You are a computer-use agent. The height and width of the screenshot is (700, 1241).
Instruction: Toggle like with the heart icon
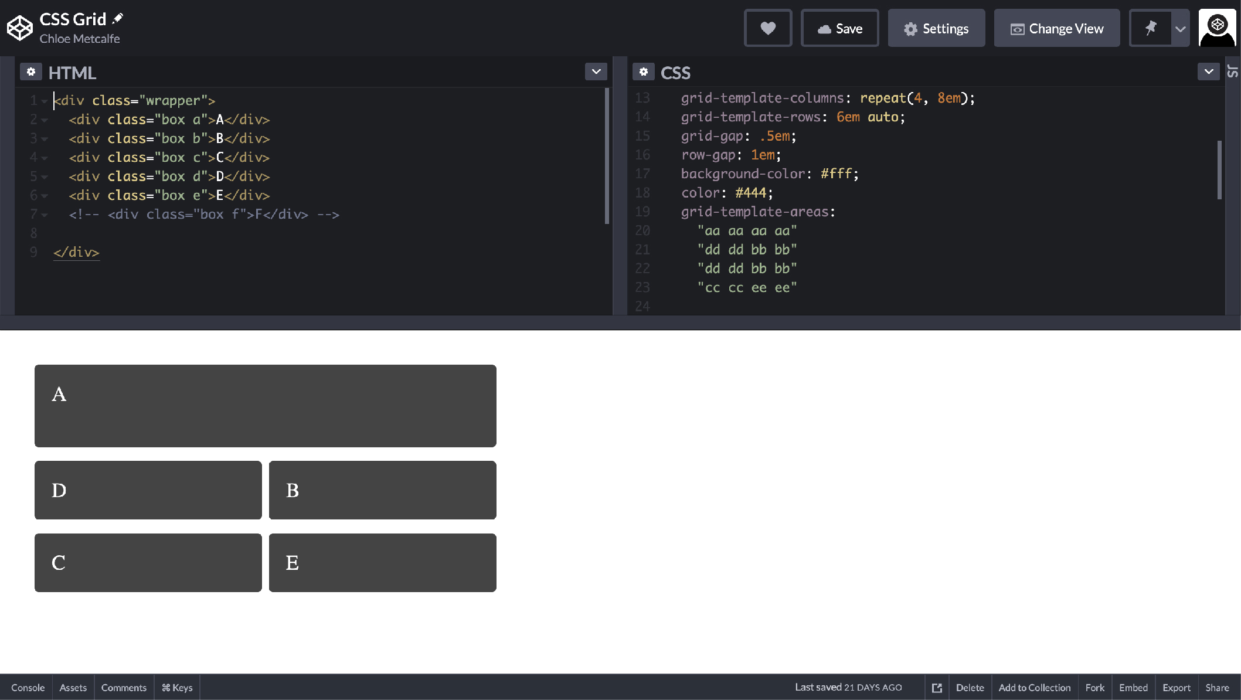(x=768, y=28)
